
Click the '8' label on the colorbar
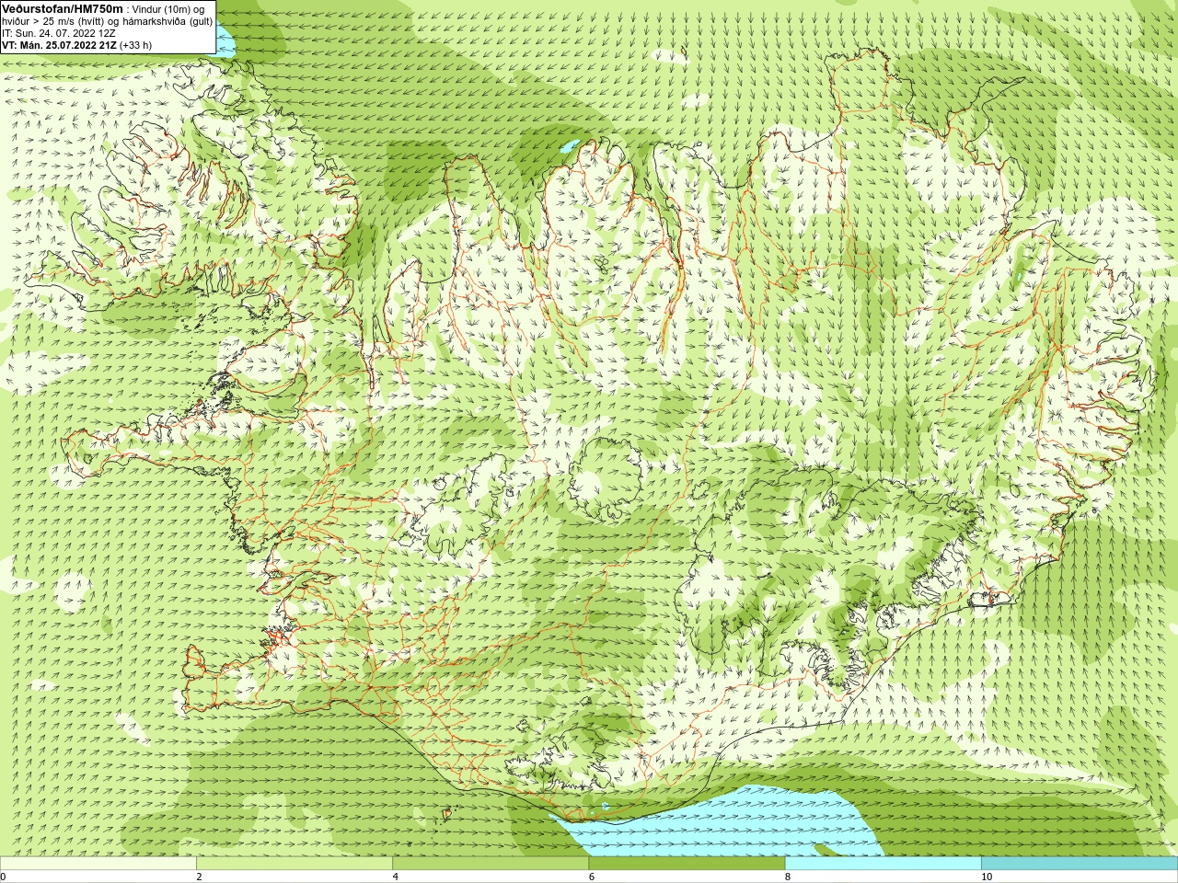pyautogui.click(x=788, y=877)
